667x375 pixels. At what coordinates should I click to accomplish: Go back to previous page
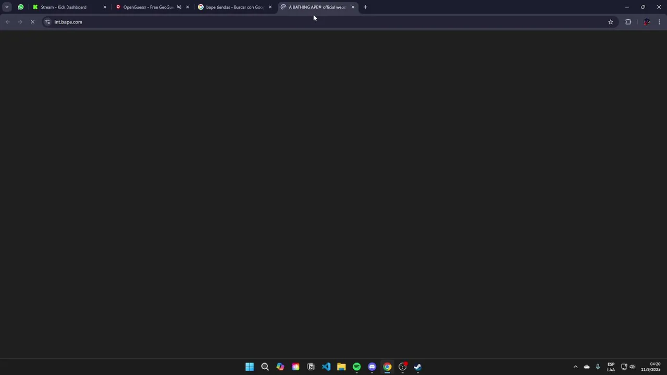click(x=7, y=22)
